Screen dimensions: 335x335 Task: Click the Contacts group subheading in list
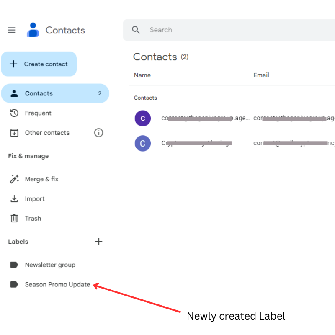[145, 98]
